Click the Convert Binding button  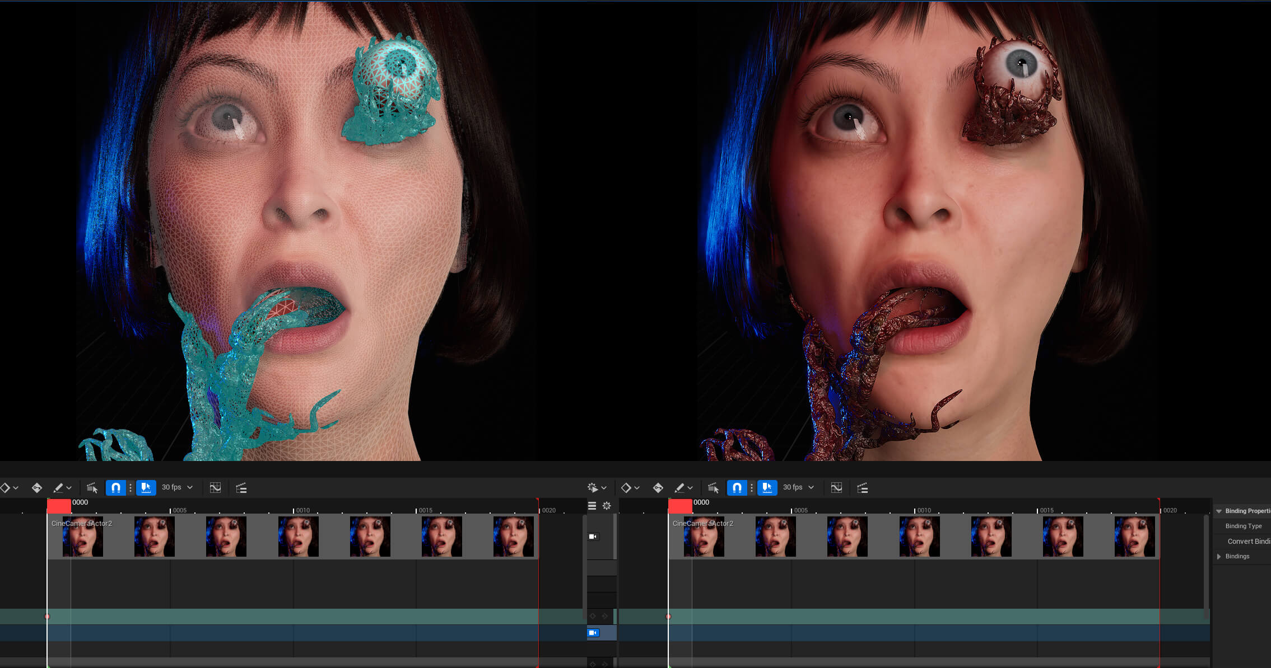click(x=1249, y=541)
